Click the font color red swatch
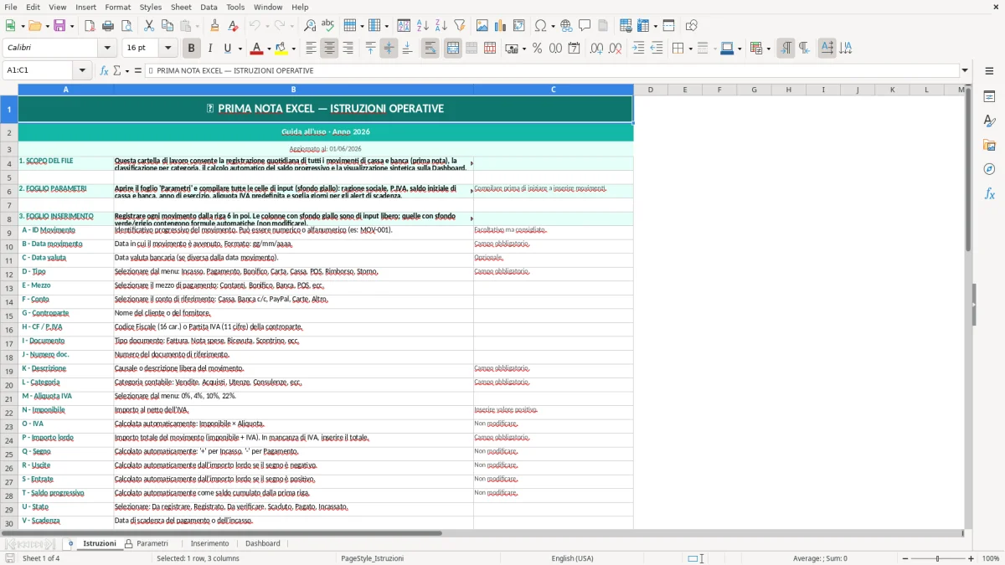The height and width of the screenshot is (565, 1005). [256, 49]
